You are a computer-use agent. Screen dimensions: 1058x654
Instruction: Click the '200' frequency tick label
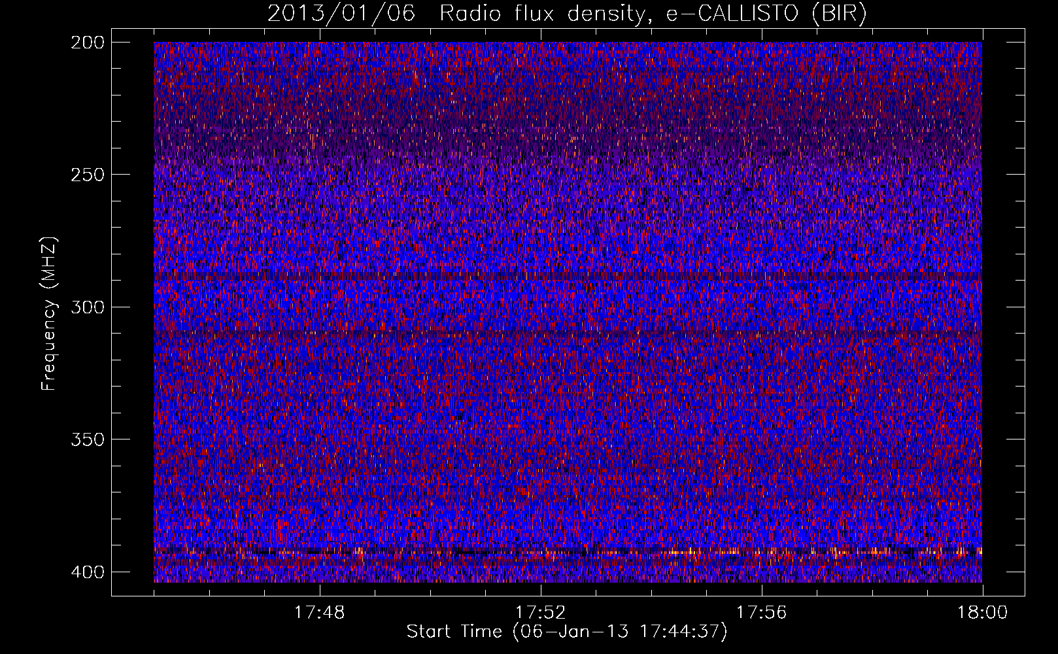(x=87, y=43)
